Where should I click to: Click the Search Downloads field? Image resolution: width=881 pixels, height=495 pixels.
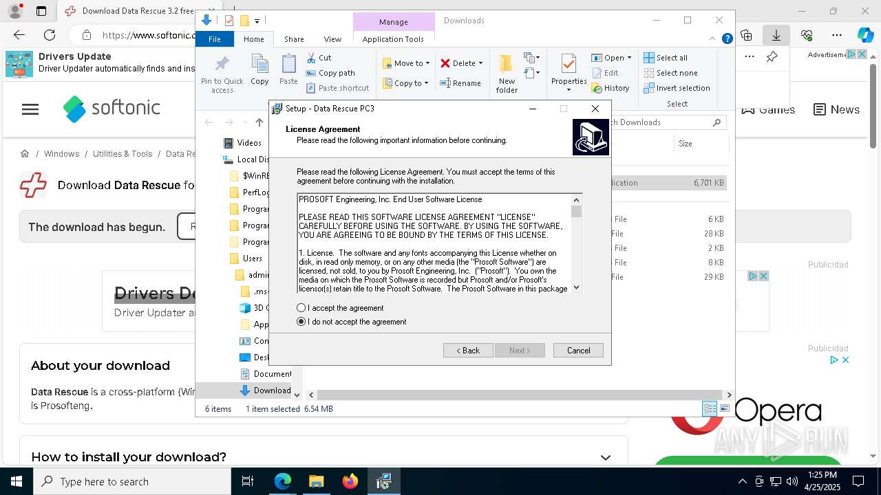[x=664, y=122]
